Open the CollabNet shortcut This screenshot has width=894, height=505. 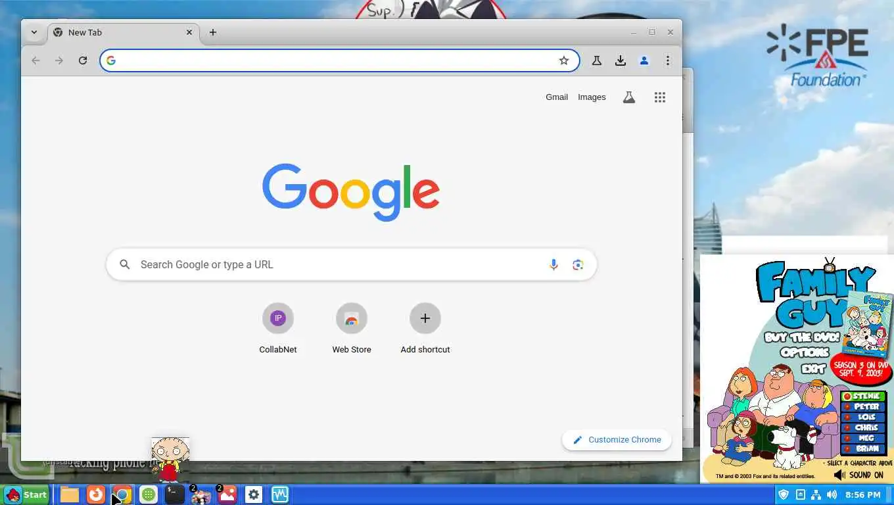278,328
